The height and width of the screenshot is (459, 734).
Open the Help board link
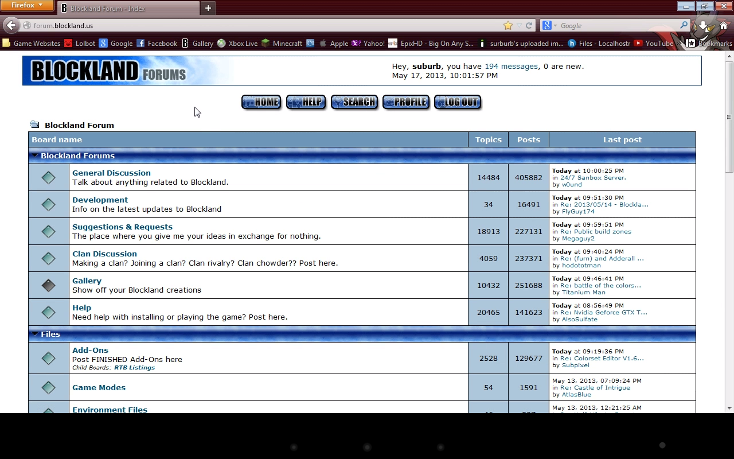pyautogui.click(x=81, y=308)
